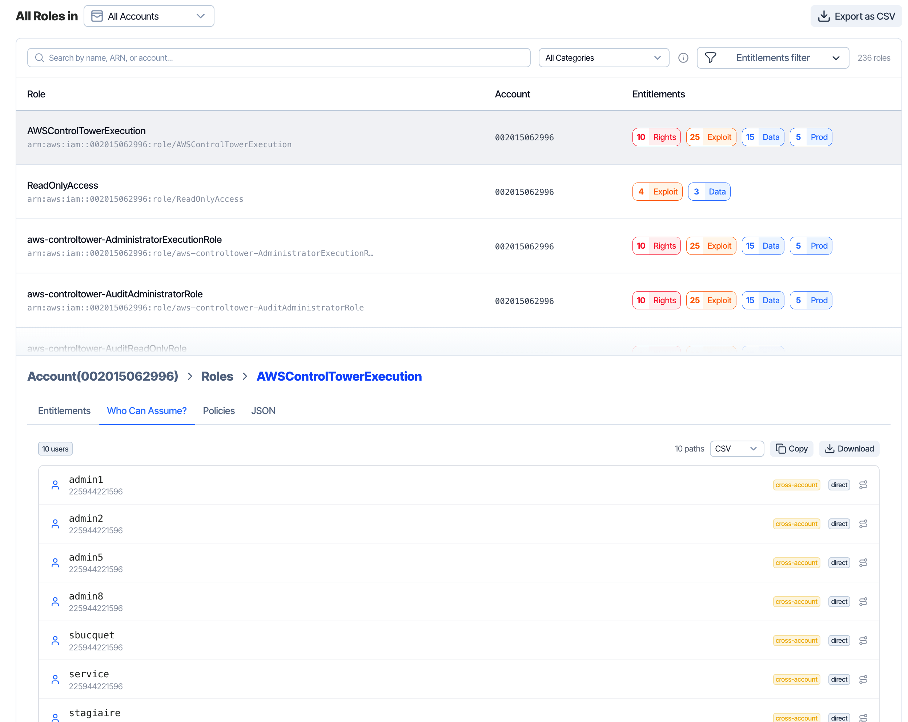Click 10 Rights badge on AdministratorExecutionRole row
The image size is (908, 722).
pos(656,246)
